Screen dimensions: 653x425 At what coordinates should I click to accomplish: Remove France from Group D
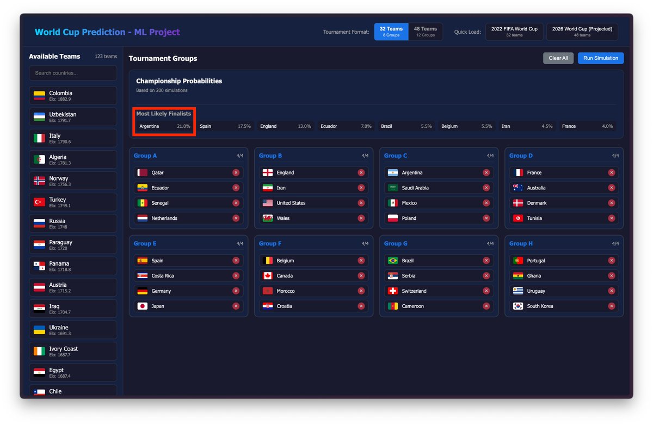click(611, 173)
